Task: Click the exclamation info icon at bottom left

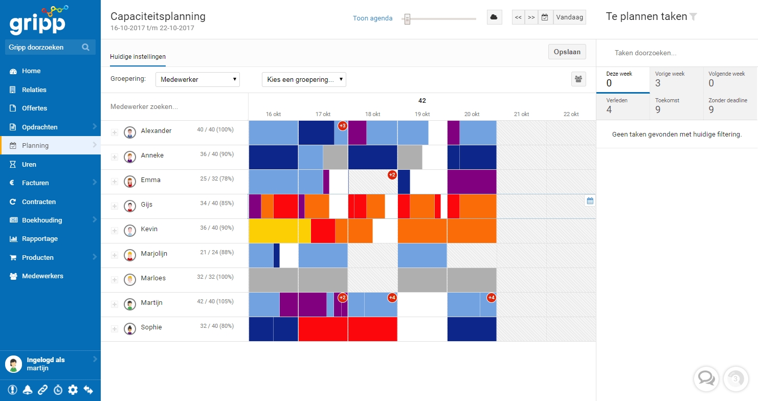Action: click(x=12, y=390)
